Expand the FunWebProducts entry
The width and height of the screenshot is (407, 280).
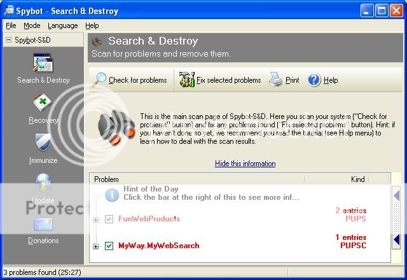pos(96,220)
